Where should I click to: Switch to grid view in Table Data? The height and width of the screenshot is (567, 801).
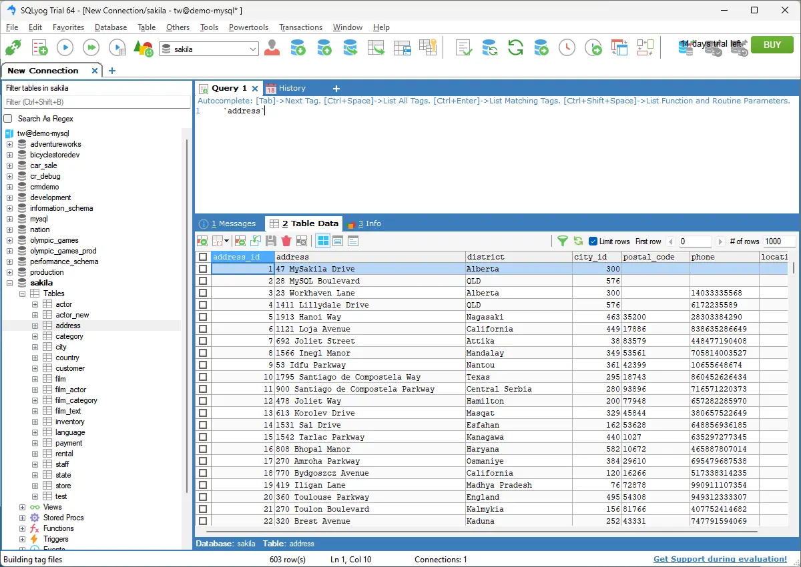[322, 241]
